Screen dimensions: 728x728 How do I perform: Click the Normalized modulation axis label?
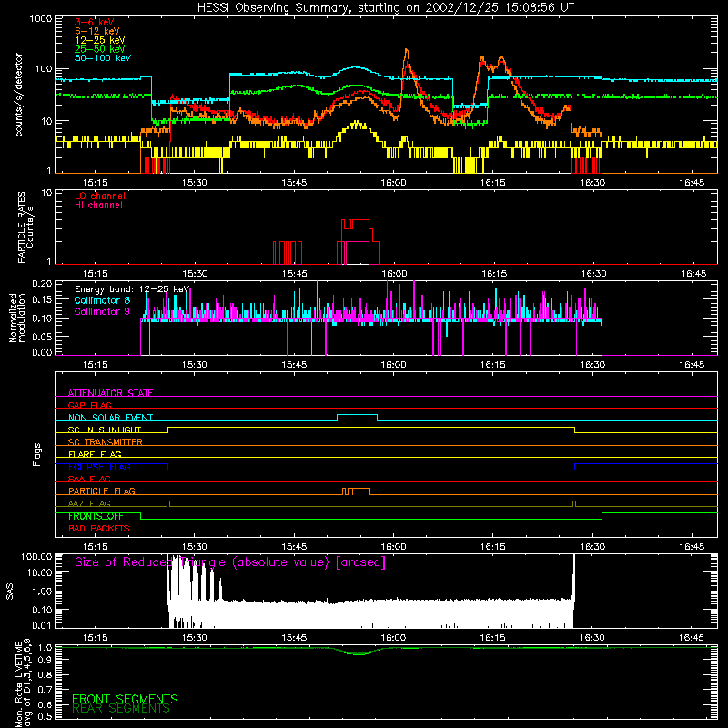(17, 318)
